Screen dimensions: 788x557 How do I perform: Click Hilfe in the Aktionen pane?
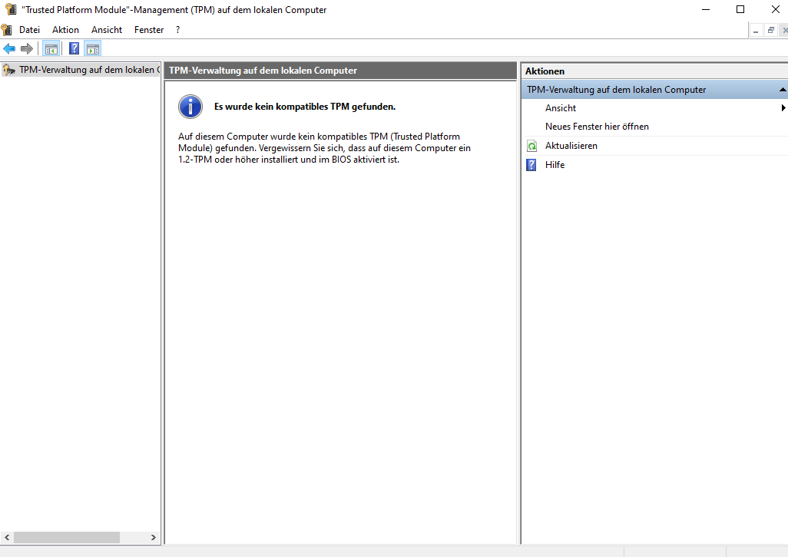[x=555, y=165]
